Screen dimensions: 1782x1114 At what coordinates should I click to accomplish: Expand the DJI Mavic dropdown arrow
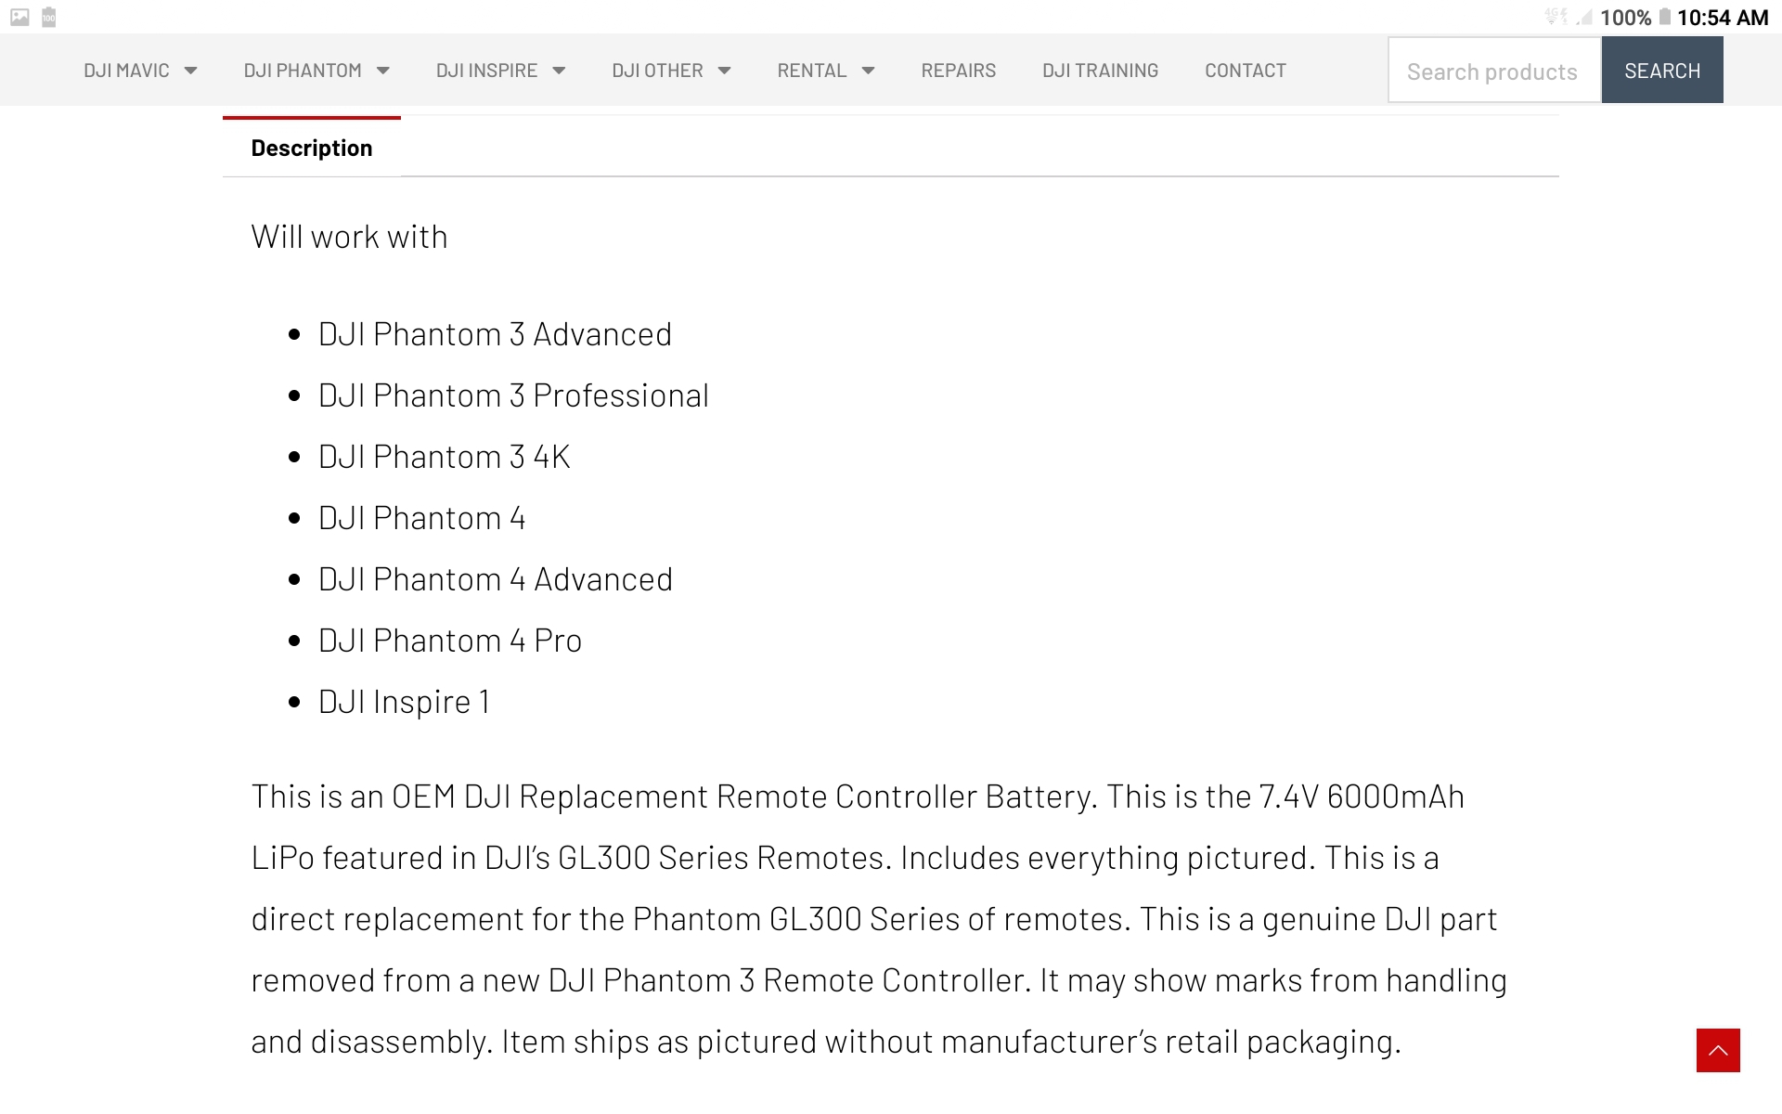point(190,71)
